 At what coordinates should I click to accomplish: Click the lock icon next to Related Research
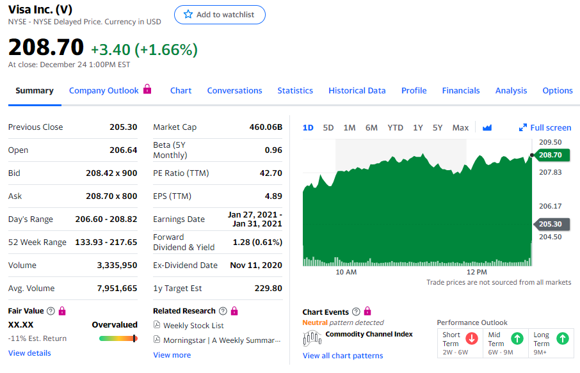[x=234, y=311]
